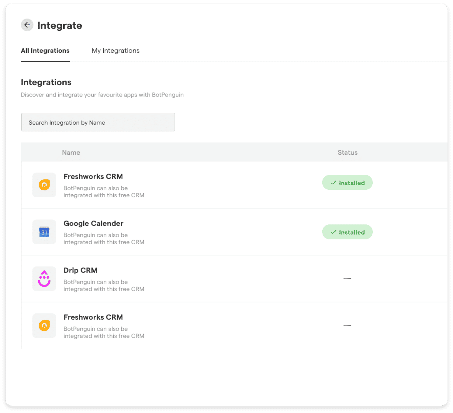Select the Google Calender integration icon
The width and height of the screenshot is (453, 413).
coord(44,232)
